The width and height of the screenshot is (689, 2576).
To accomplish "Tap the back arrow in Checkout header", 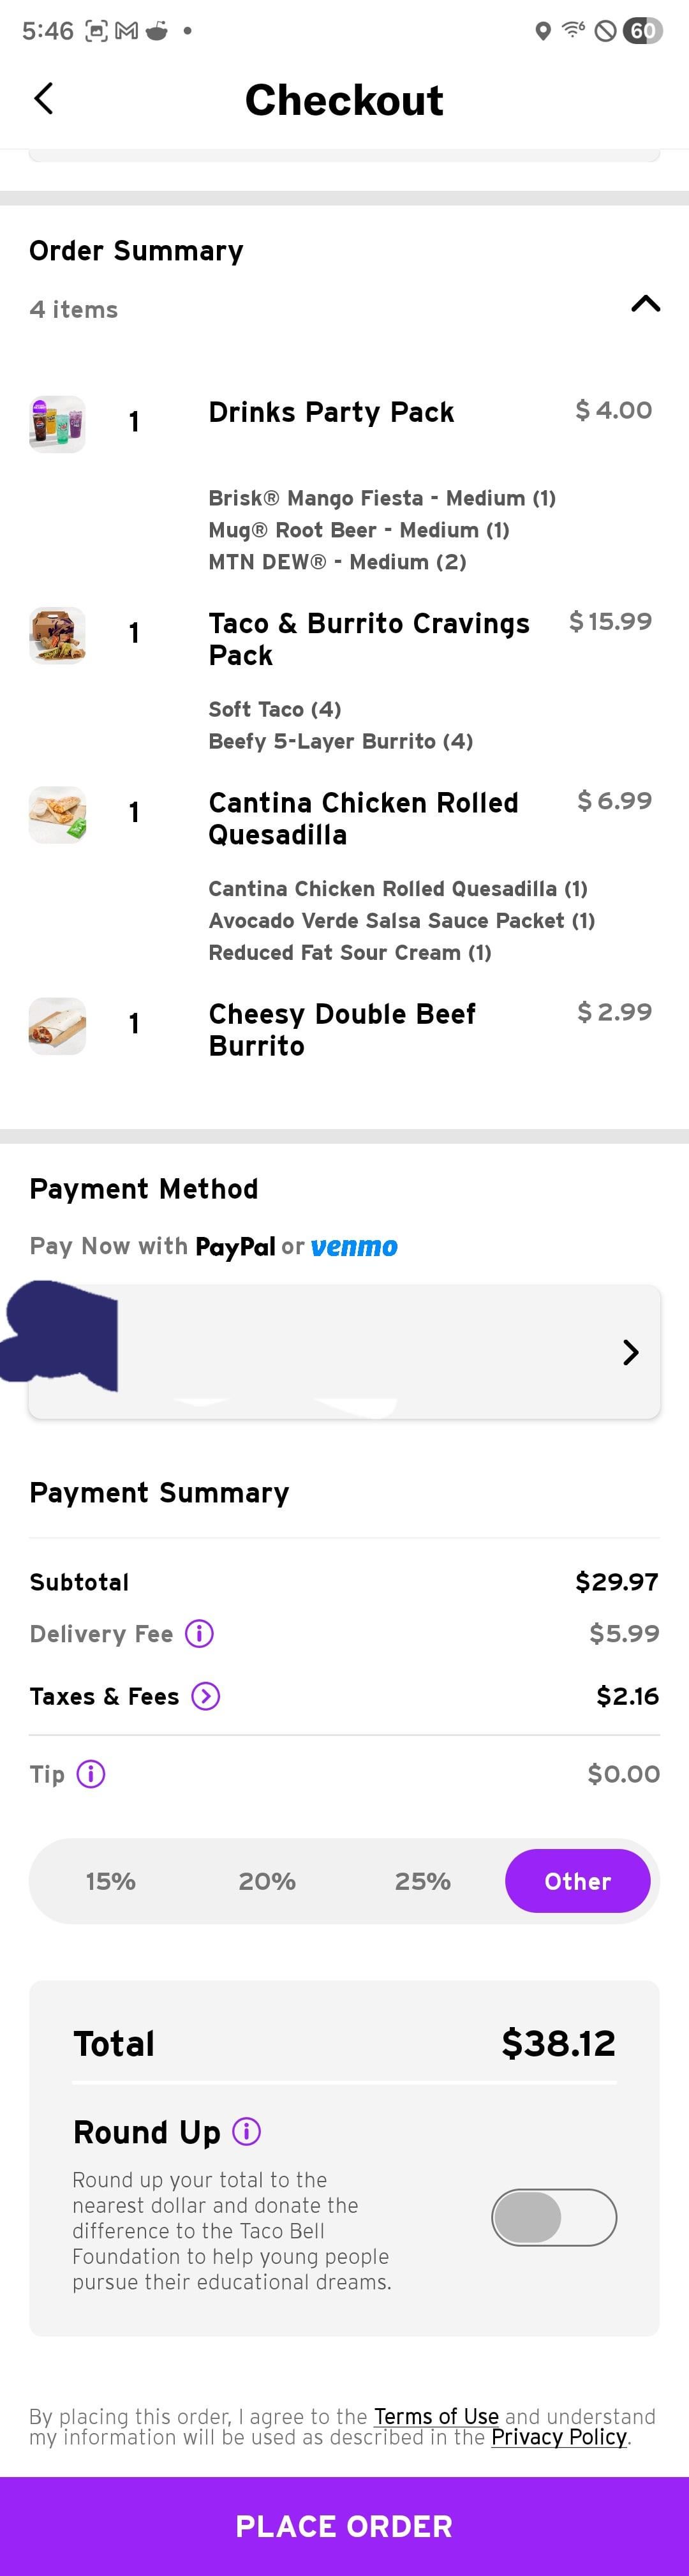I will [x=43, y=99].
